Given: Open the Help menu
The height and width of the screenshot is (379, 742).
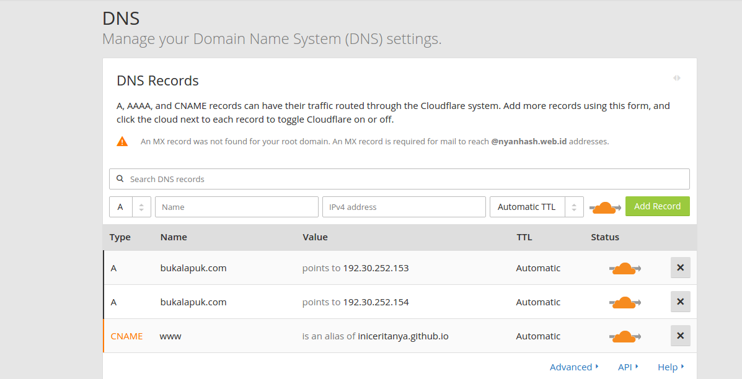Looking at the screenshot, I should click(x=668, y=367).
